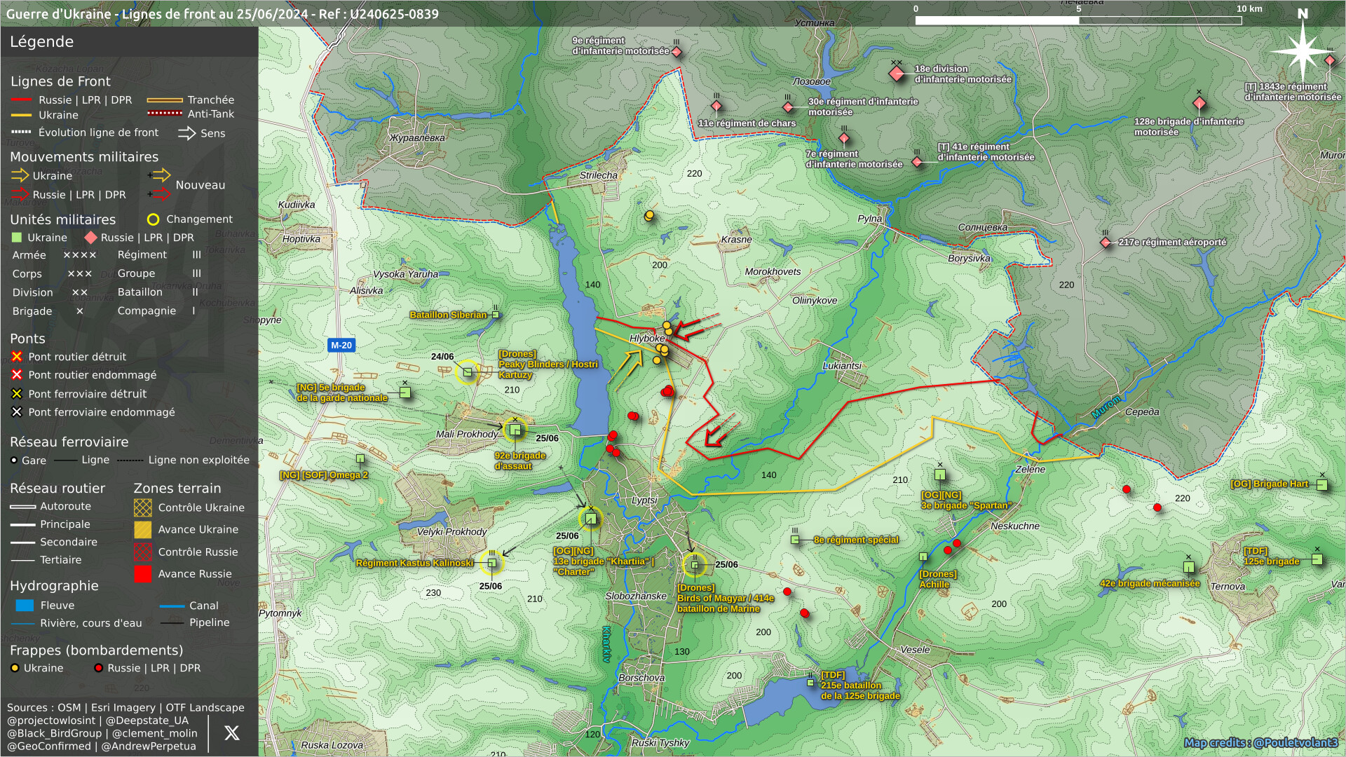1346x757 pixels.
Task: Click the Régiment Kastus Kalinoski circled marker
Action: coord(491,563)
